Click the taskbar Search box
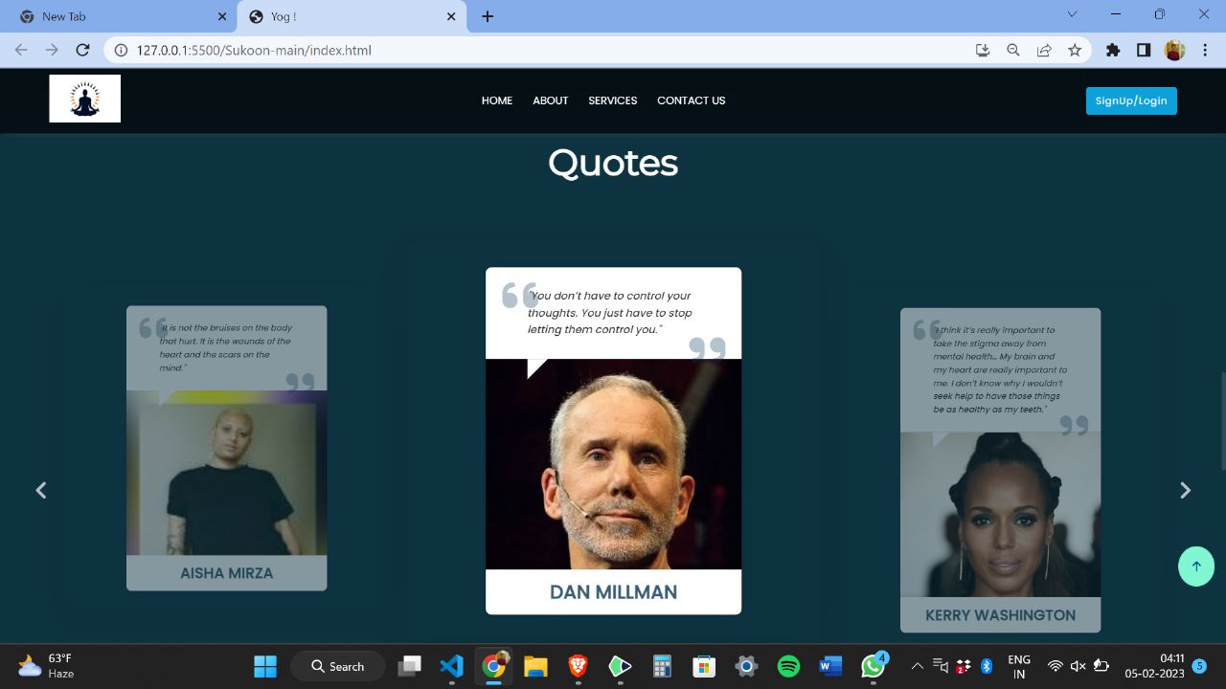Viewport: 1226px width, 689px height. click(x=337, y=666)
